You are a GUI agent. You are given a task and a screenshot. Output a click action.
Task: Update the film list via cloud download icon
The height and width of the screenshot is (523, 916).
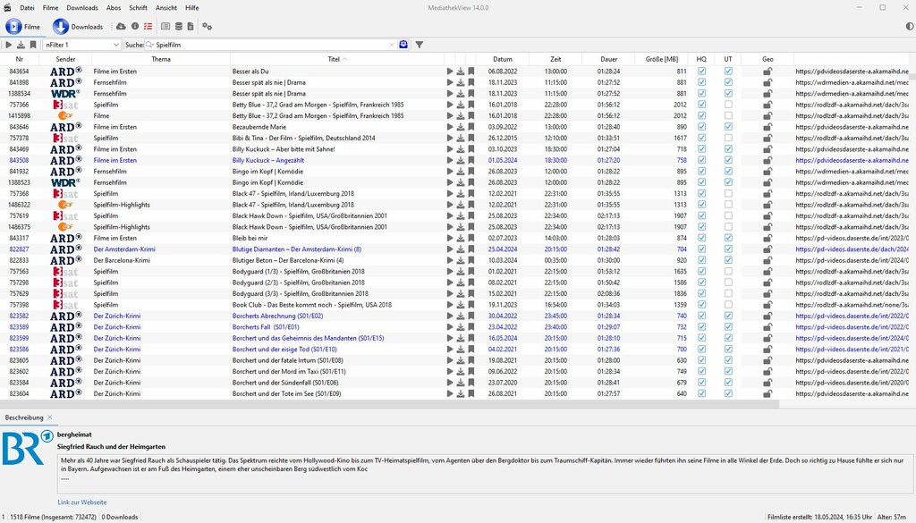[x=121, y=26]
